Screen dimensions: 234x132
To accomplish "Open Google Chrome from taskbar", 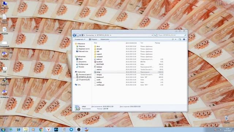I will point(41,129).
